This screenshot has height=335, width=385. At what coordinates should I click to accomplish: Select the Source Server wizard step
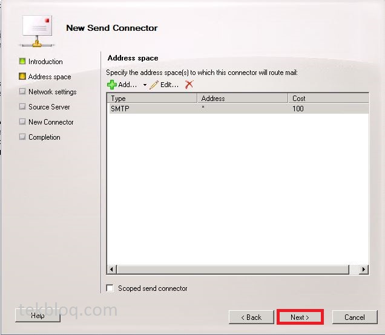[49, 107]
